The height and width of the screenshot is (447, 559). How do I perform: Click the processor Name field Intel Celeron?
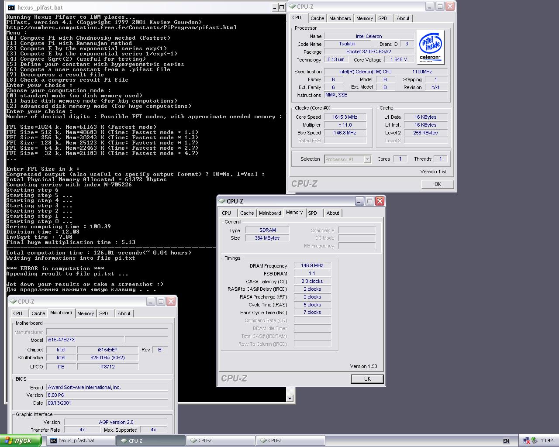point(369,36)
